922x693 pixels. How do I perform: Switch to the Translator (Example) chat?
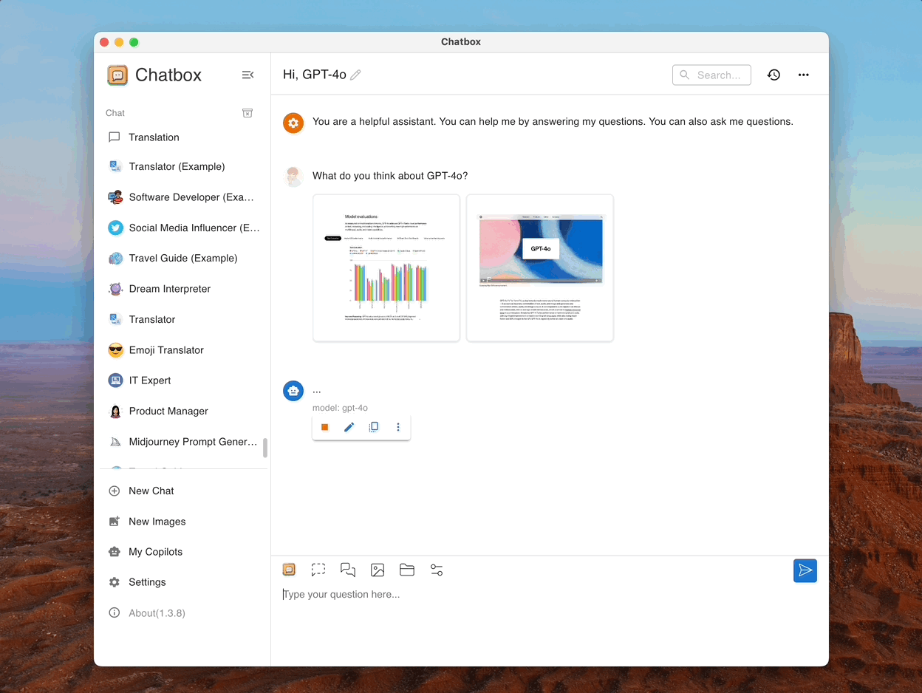point(177,166)
